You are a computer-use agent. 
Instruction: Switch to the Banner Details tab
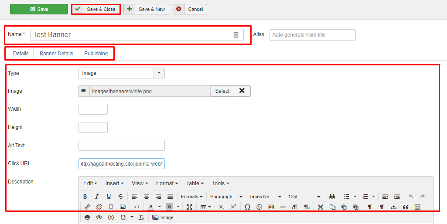(56, 54)
